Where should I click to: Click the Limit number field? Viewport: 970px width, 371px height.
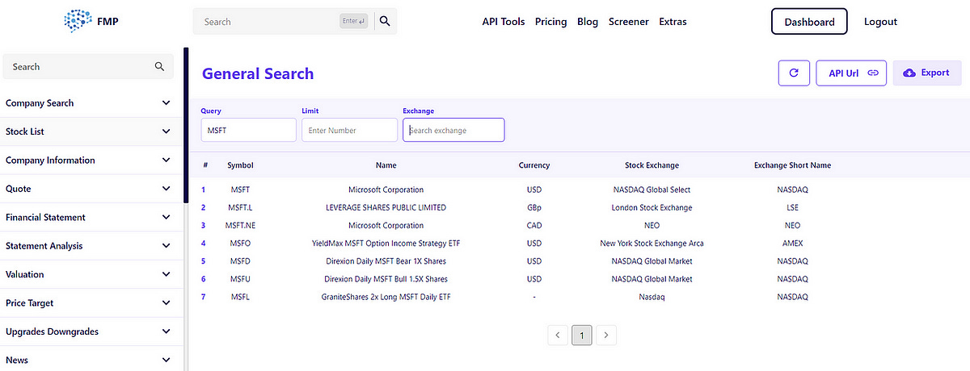coord(349,130)
